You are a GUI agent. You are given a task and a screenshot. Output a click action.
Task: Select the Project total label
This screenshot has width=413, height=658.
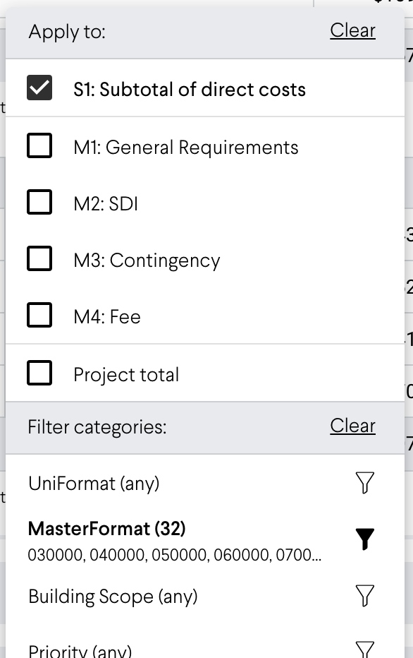click(x=126, y=375)
